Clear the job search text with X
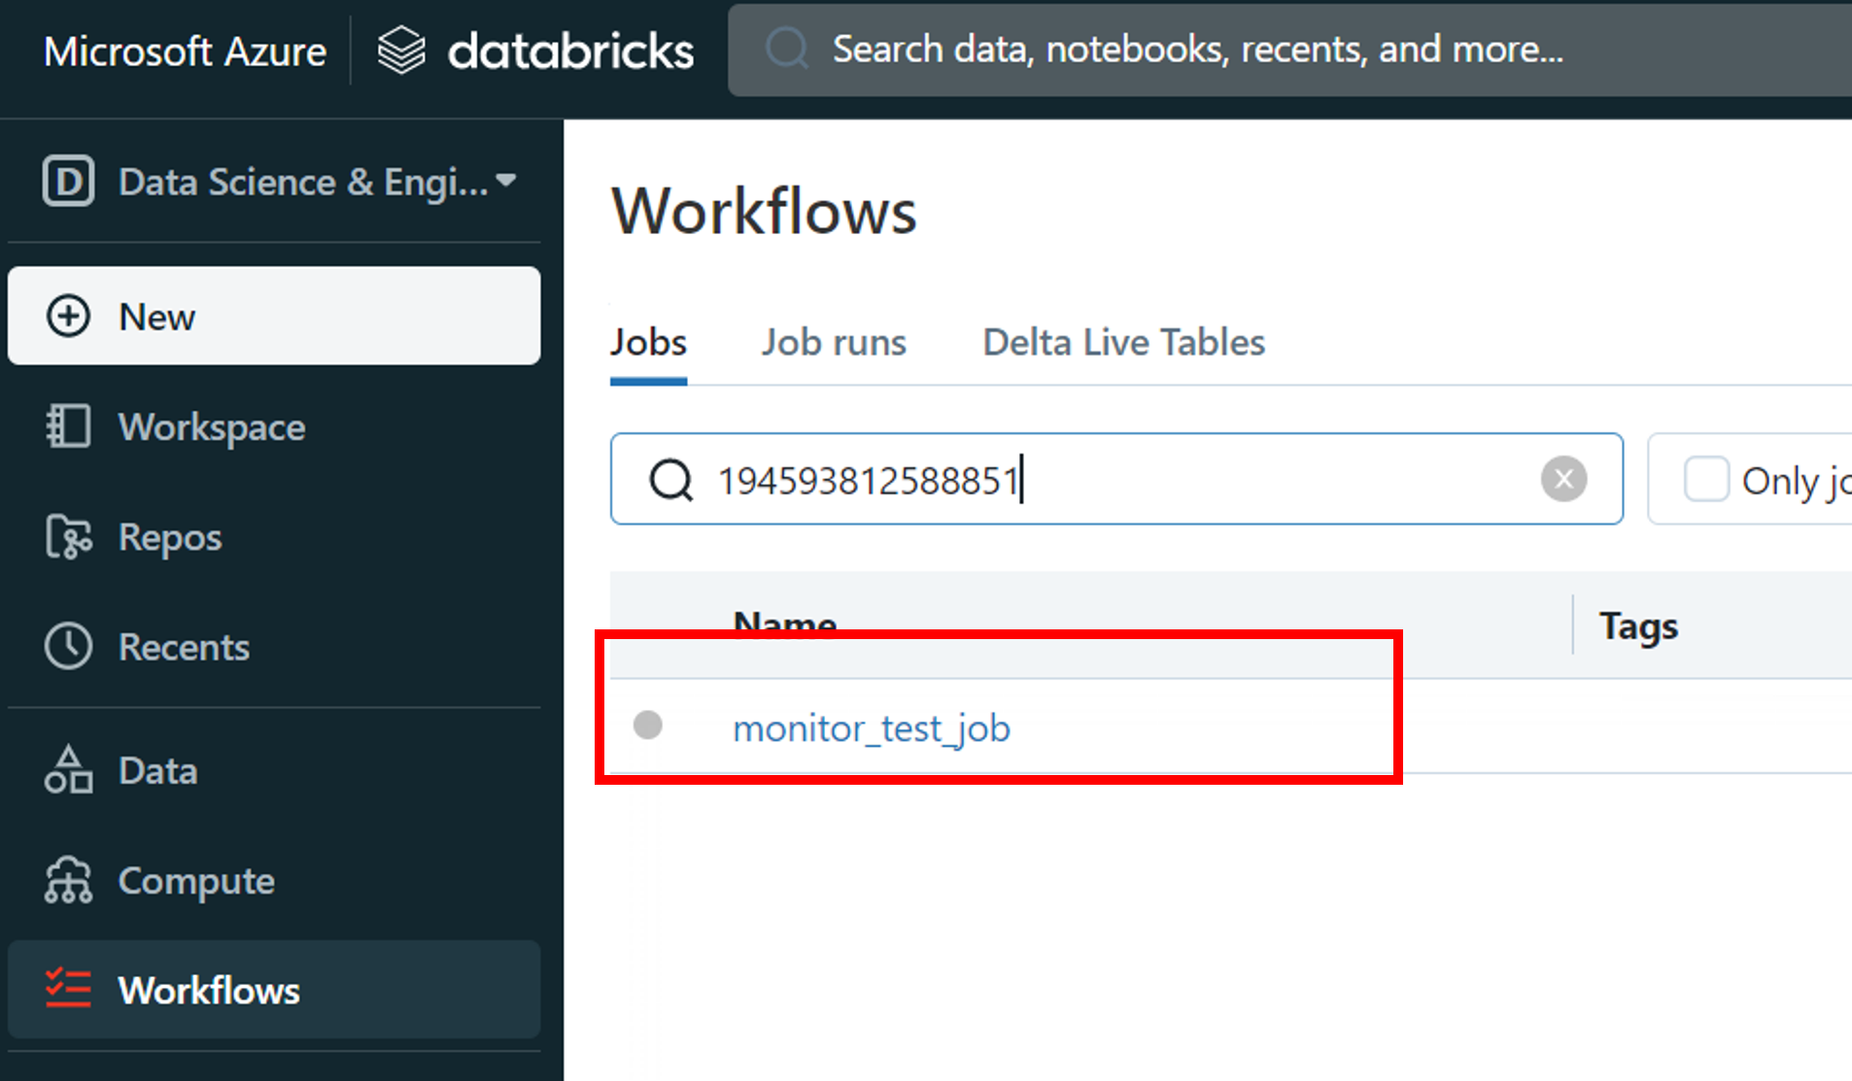Viewport: 1852px width, 1081px height. 1563,479
